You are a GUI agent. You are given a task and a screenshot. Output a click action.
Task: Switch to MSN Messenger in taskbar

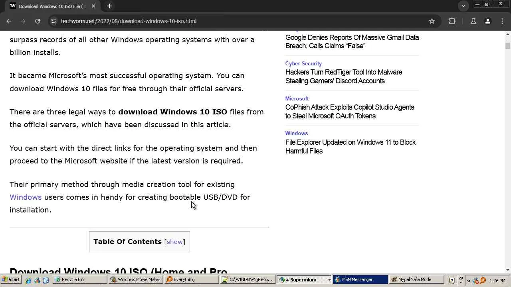pos(360,279)
